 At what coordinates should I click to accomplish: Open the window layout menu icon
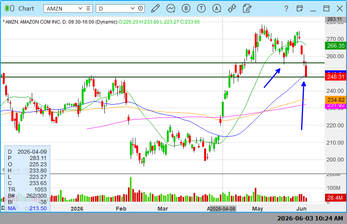pyautogui.click(x=300, y=8)
